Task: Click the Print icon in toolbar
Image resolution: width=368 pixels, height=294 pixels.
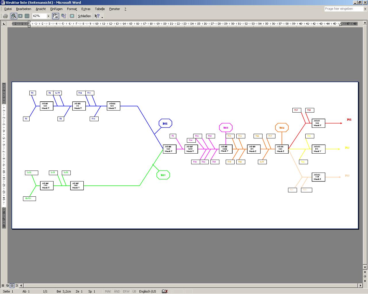Action: [x=5, y=16]
